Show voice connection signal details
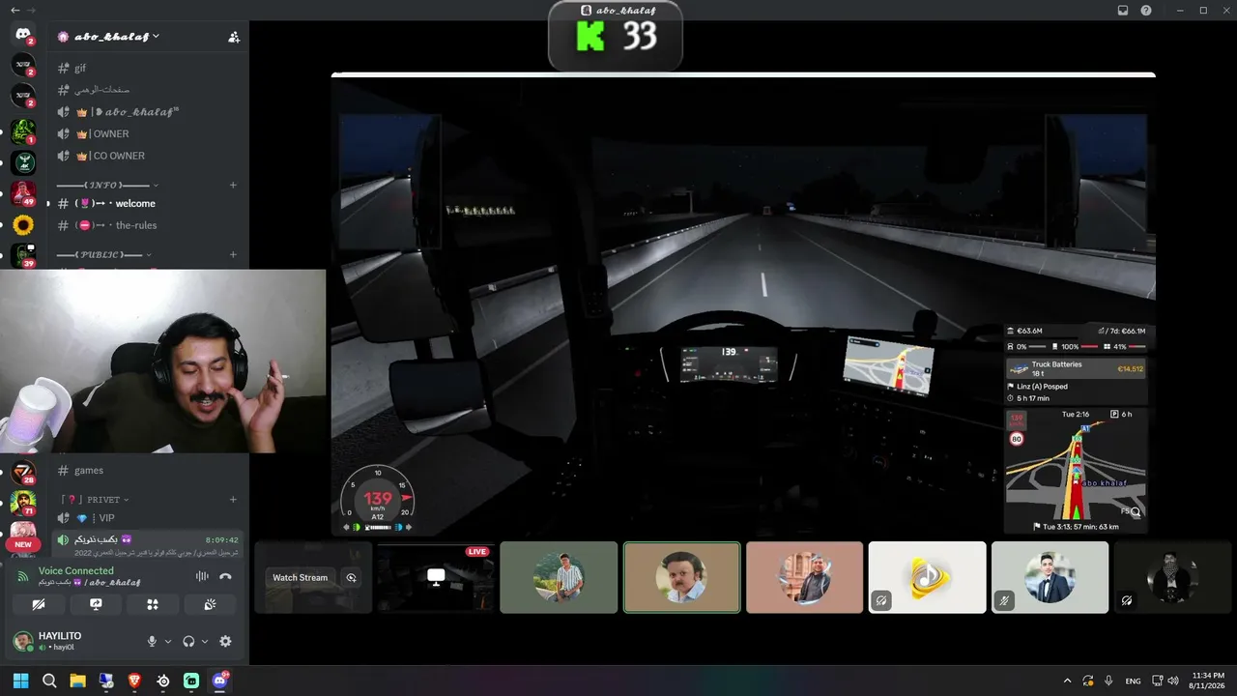The image size is (1237, 696). tap(23, 577)
